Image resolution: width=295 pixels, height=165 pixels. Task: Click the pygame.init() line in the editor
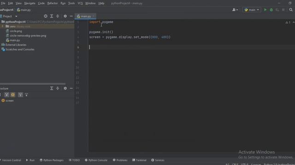tap(101, 32)
